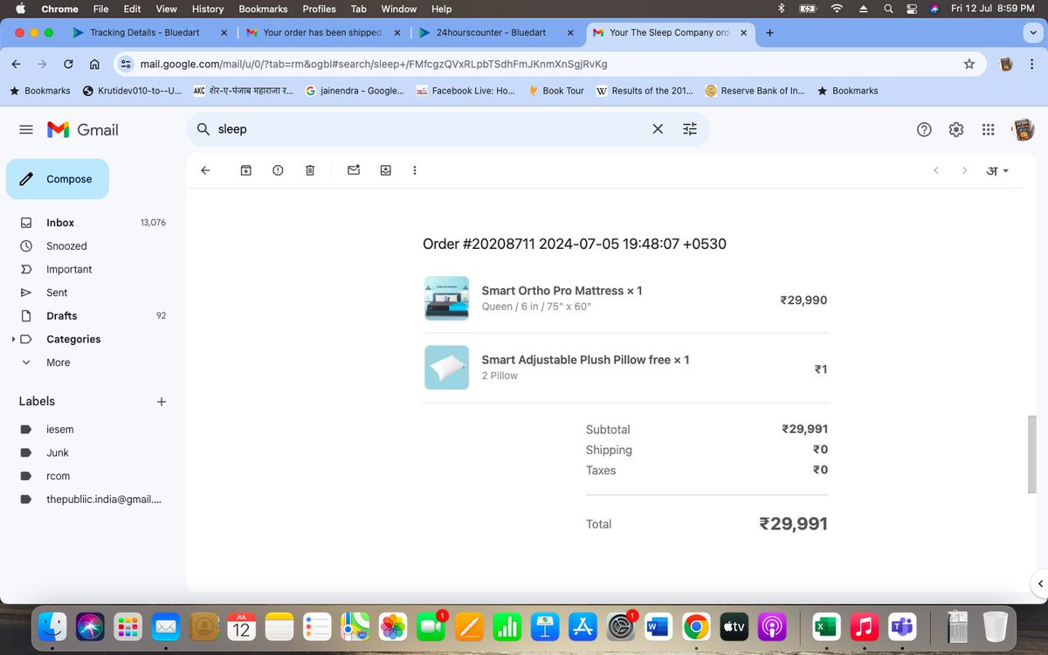Viewport: 1048px width, 655px height.
Task: Archive this email
Action: coord(246,170)
